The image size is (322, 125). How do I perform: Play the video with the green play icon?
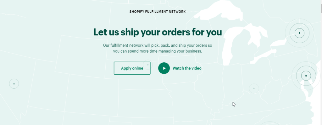(164, 68)
